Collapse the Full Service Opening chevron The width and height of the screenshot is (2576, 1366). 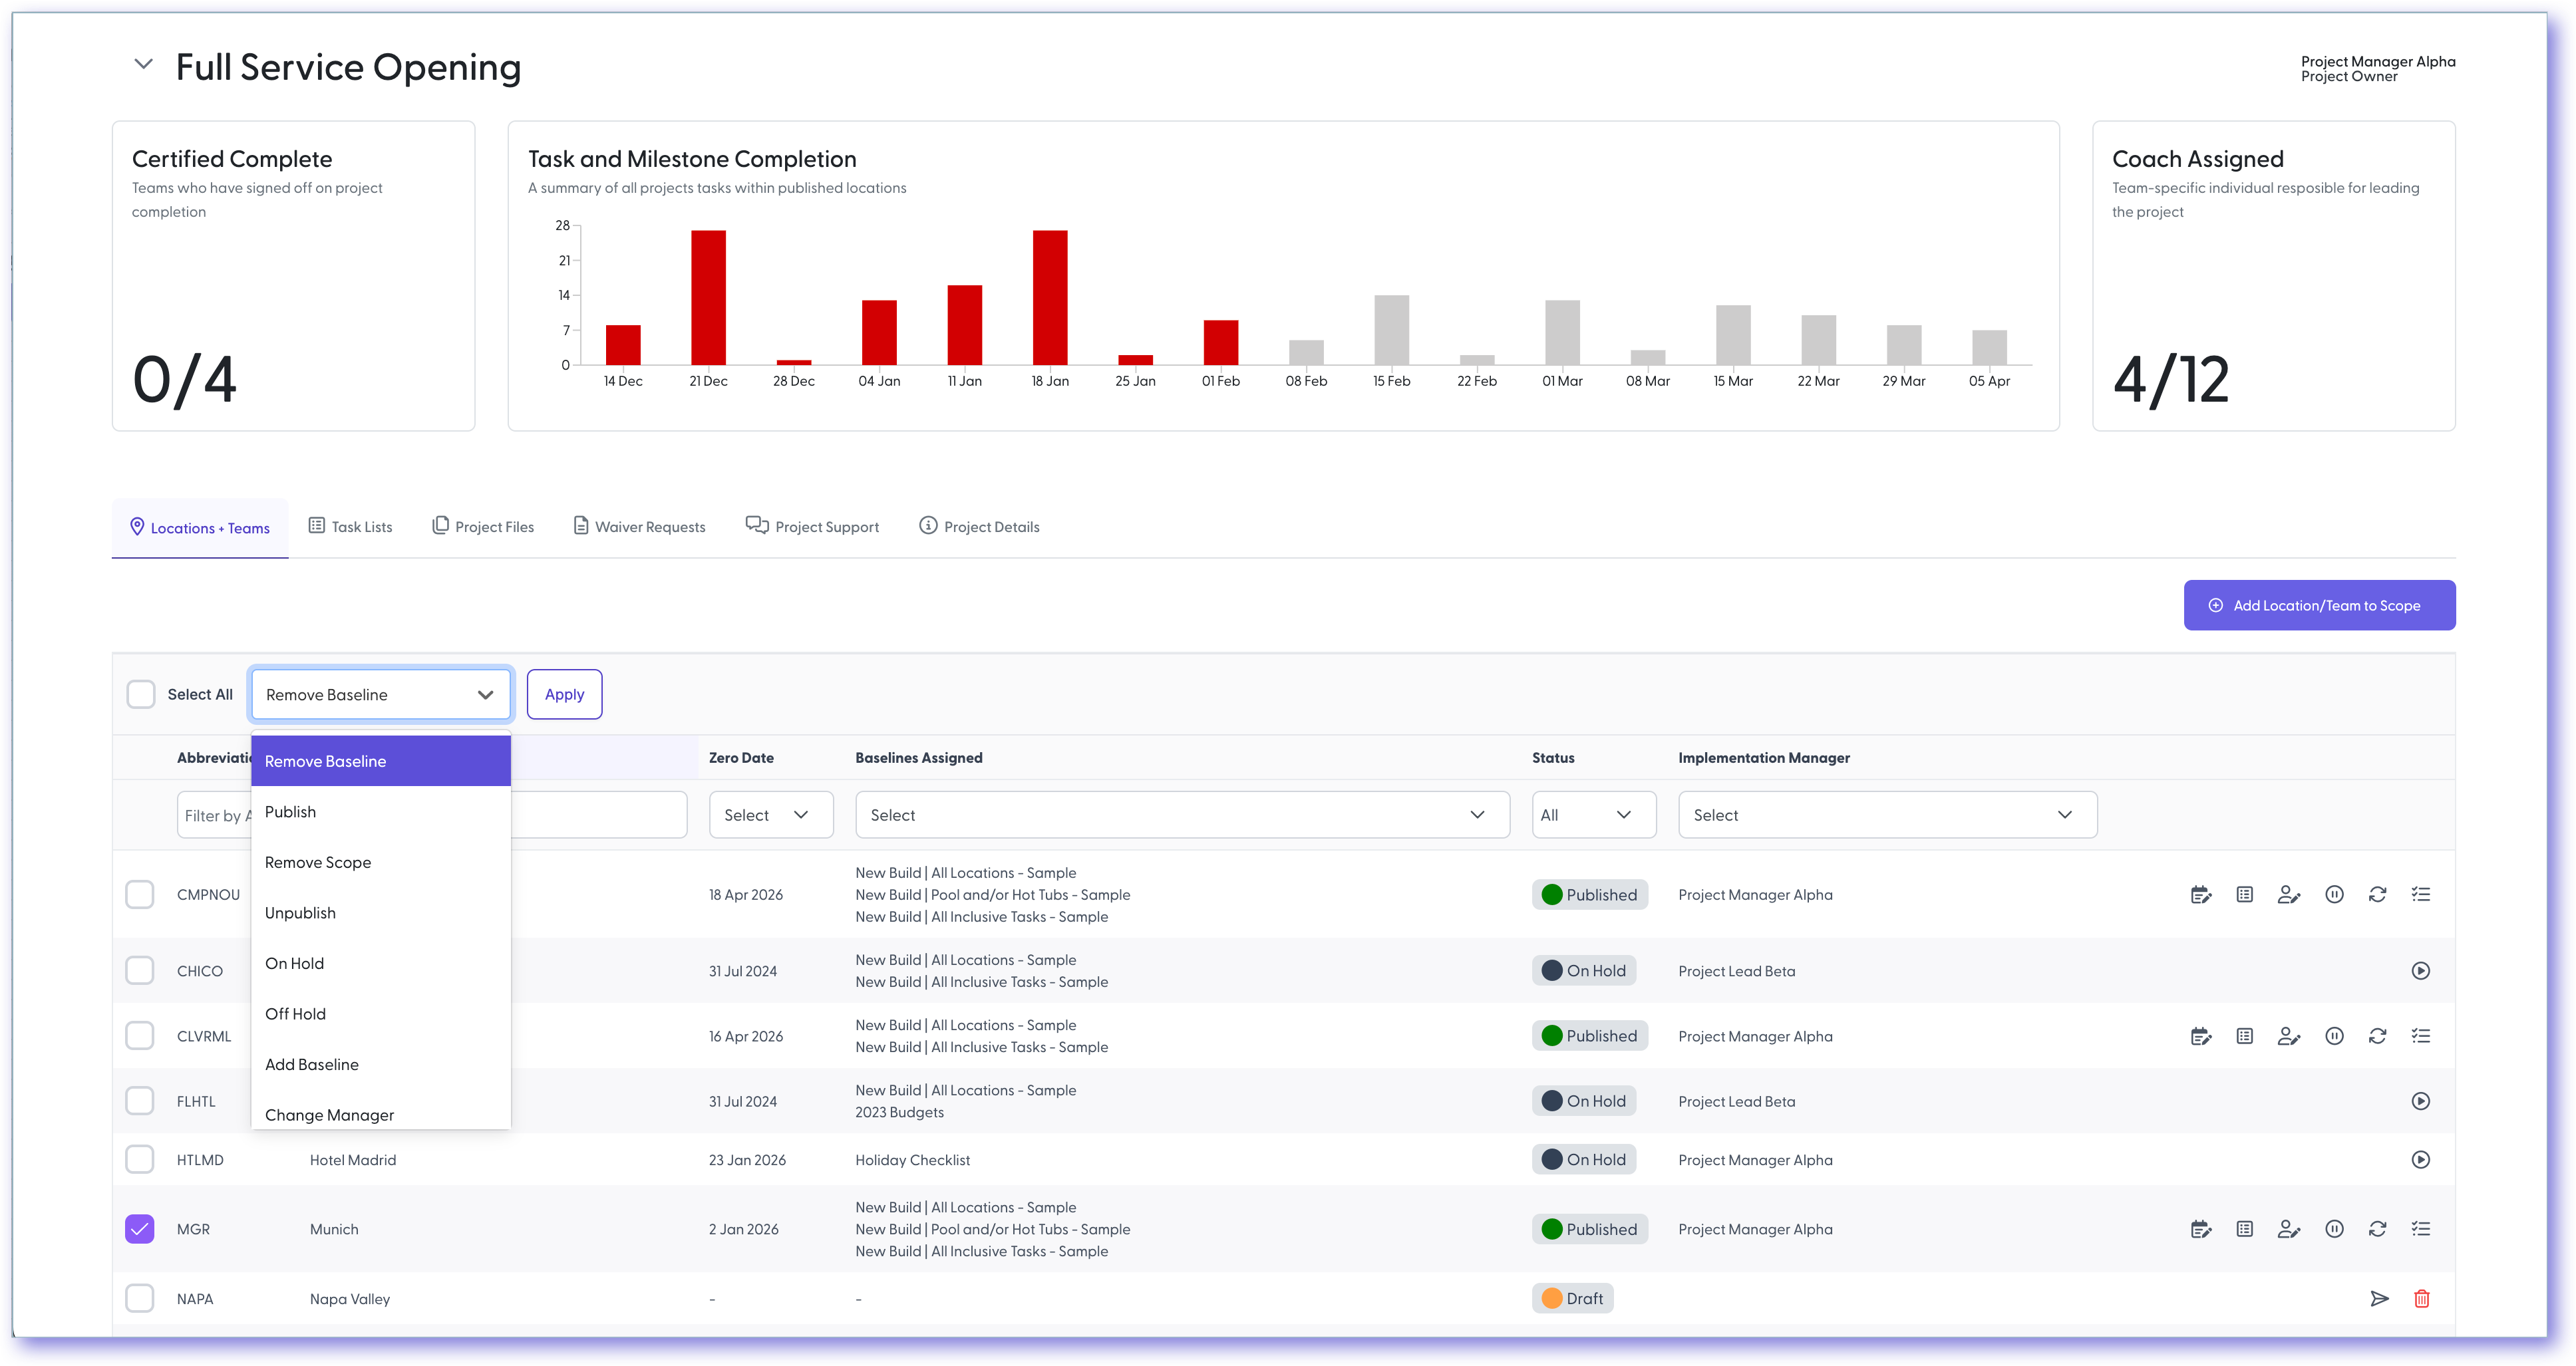(x=143, y=64)
